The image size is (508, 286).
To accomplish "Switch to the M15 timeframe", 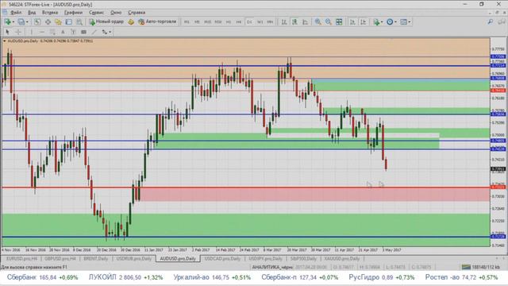I will [207, 22].
